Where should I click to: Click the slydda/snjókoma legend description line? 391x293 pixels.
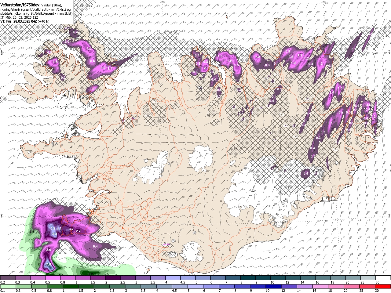(x=36, y=13)
